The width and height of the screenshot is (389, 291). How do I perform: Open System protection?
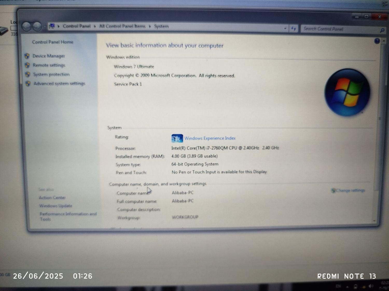(51, 74)
